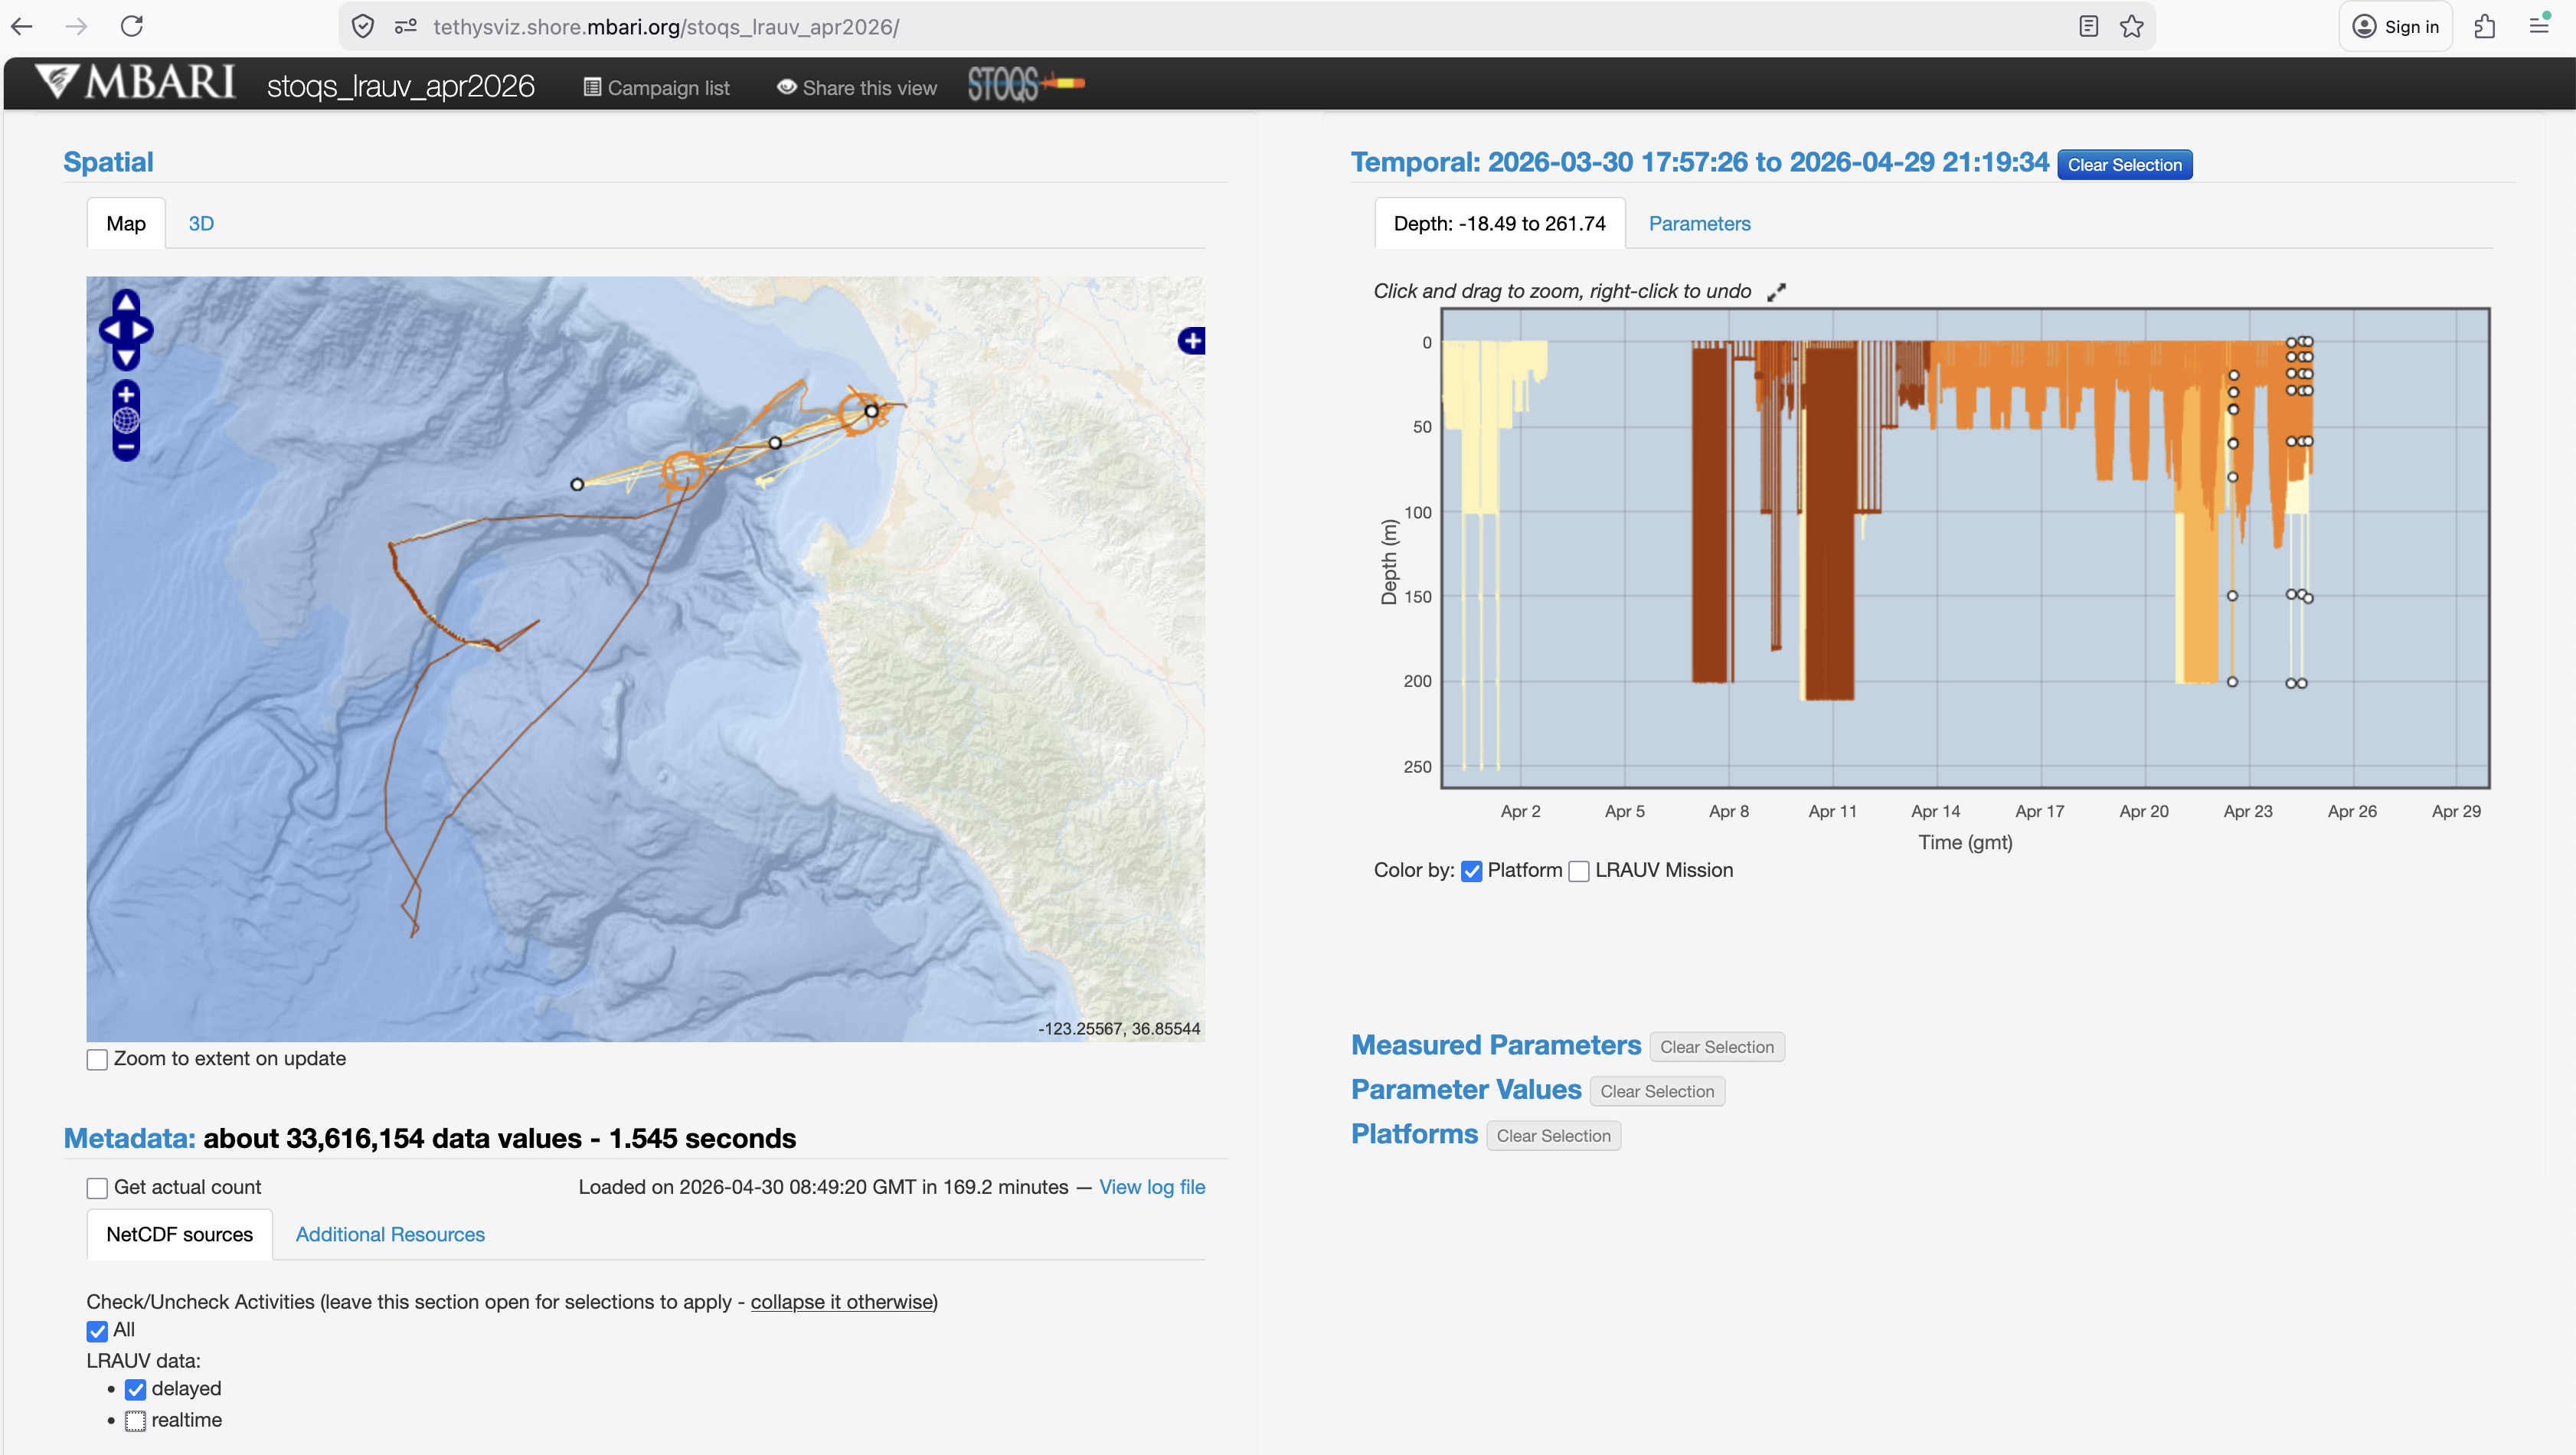
Task: Zoom map to world extent globe icon
Action: 126,420
